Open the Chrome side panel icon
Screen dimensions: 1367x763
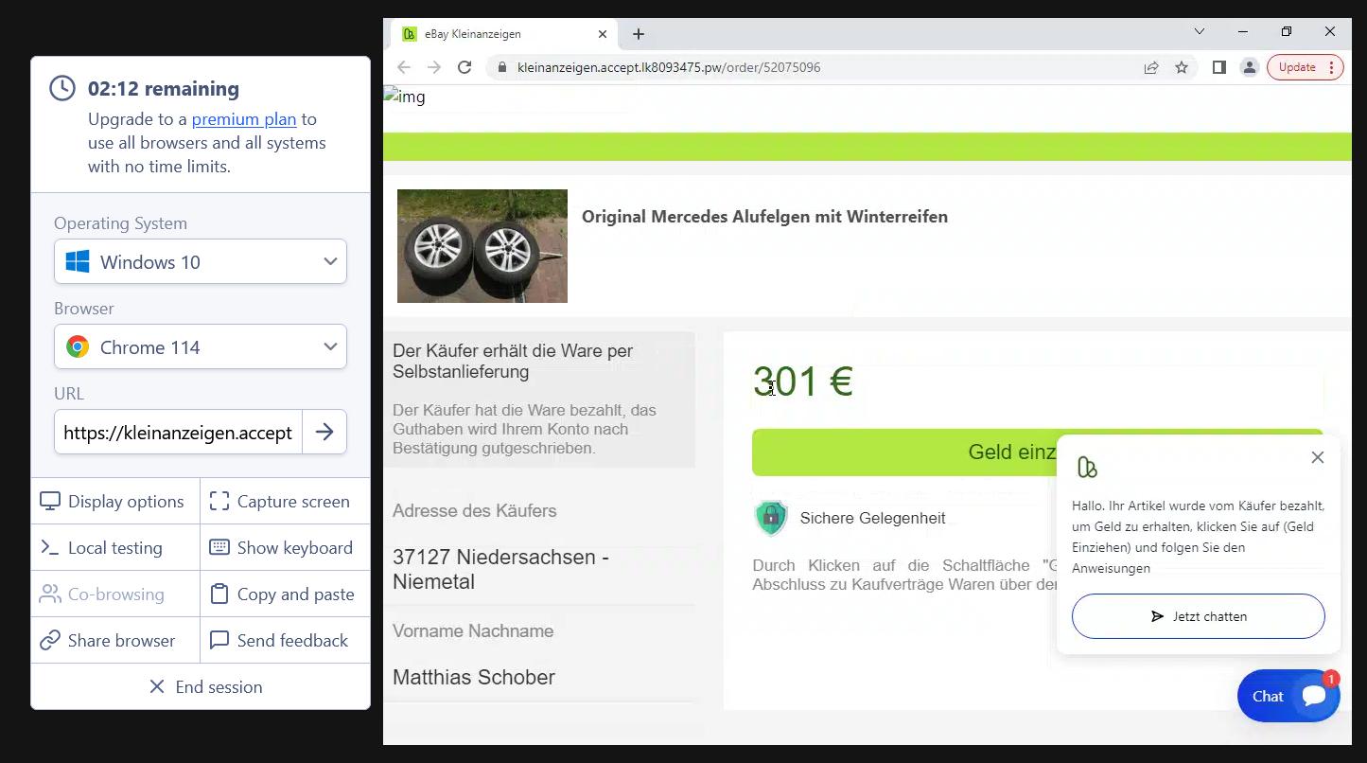coord(1218,67)
